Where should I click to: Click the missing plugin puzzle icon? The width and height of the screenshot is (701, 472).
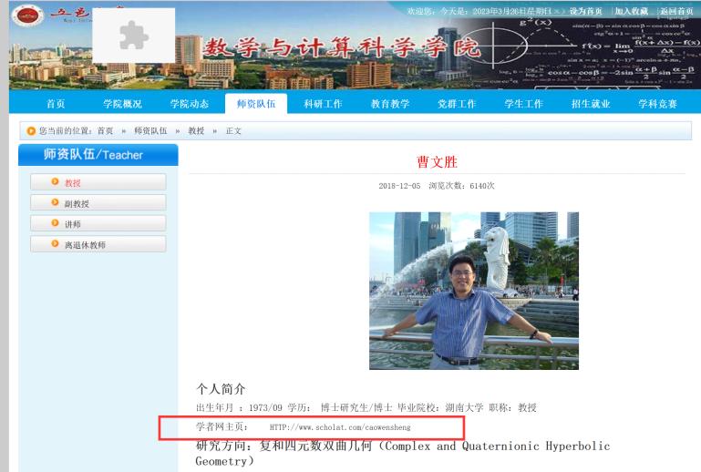pyautogui.click(x=133, y=36)
